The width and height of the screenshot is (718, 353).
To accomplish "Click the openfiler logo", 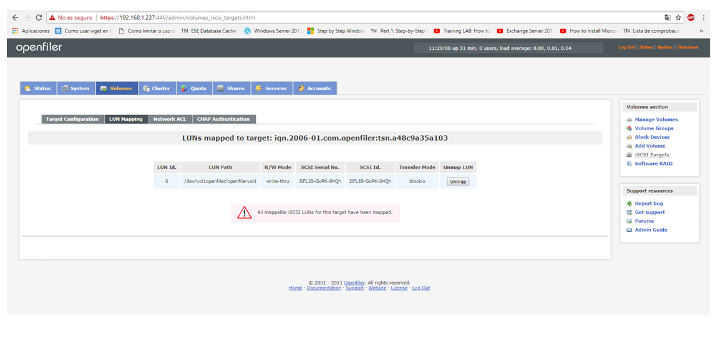I will point(39,47).
